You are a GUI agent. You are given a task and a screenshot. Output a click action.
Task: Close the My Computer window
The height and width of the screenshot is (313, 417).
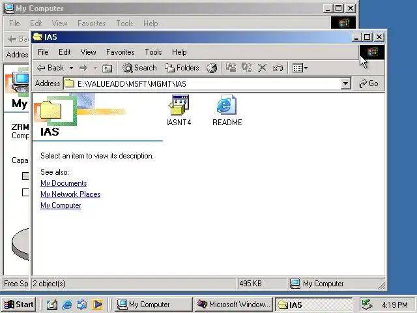click(351, 8)
